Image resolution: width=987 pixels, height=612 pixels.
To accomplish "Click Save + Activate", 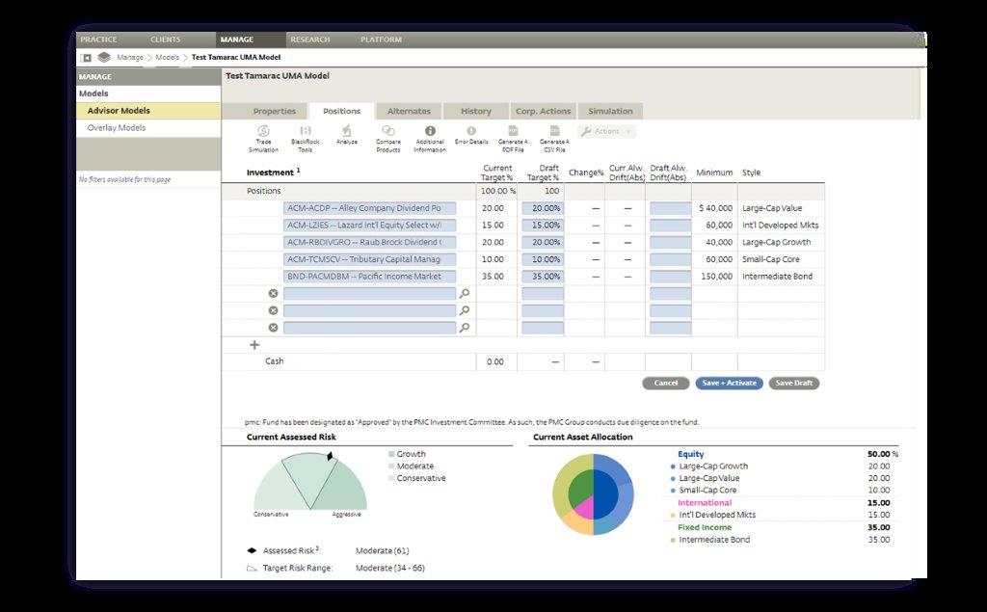I will click(x=730, y=383).
